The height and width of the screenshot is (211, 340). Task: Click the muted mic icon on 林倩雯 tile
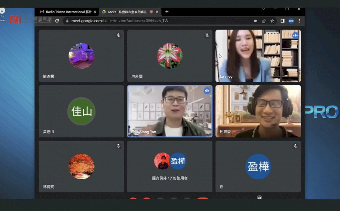(118, 146)
